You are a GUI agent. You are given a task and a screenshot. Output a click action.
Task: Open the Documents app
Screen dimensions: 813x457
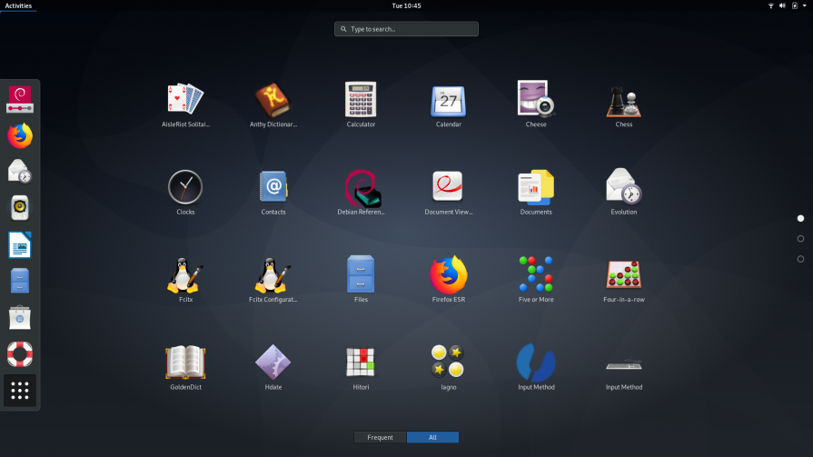point(536,192)
